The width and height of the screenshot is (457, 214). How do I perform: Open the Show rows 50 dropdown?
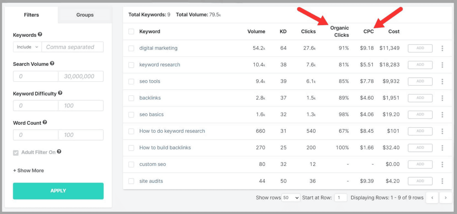tap(291, 198)
